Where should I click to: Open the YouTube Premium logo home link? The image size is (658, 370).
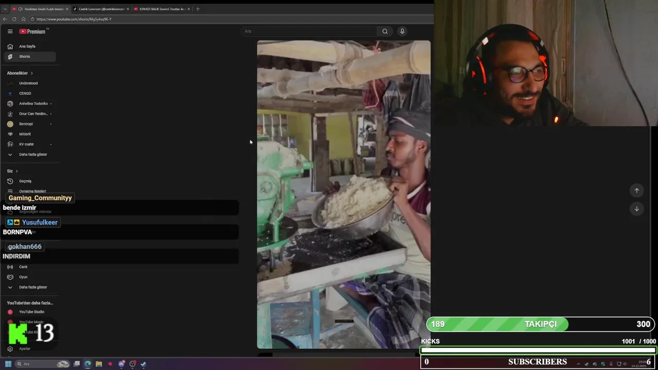(x=33, y=31)
